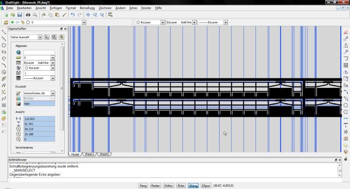Open the line style Solid line dropdown in toolbar
Viewport: 350px width, 189px height.
(x=194, y=22)
